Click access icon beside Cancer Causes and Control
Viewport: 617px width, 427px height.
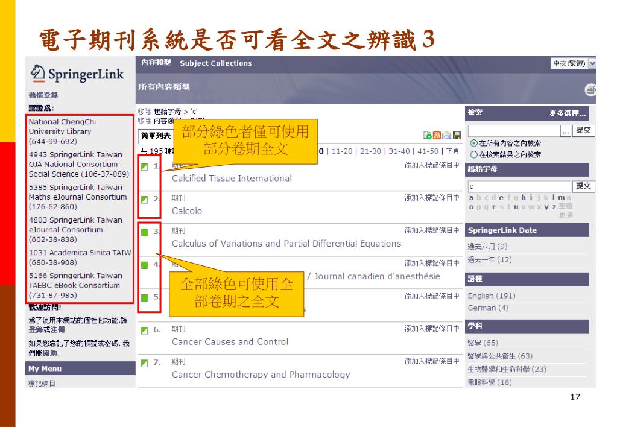[144, 330]
